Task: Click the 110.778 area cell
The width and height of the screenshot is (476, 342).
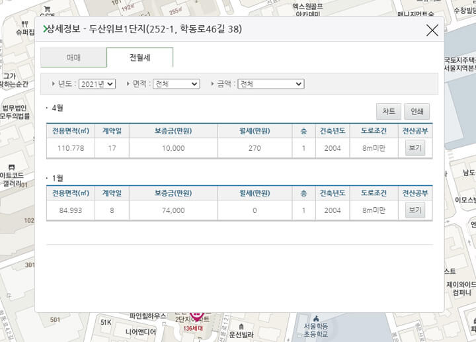Action: tap(71, 148)
